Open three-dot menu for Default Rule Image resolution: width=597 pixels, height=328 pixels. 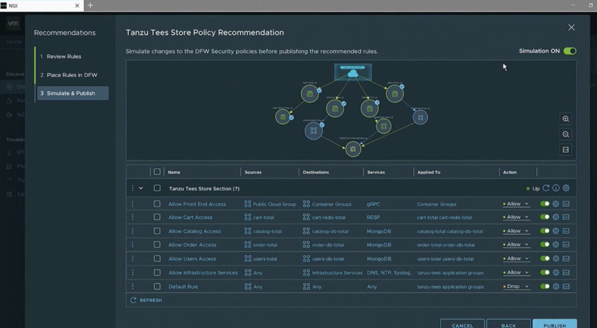click(132, 286)
